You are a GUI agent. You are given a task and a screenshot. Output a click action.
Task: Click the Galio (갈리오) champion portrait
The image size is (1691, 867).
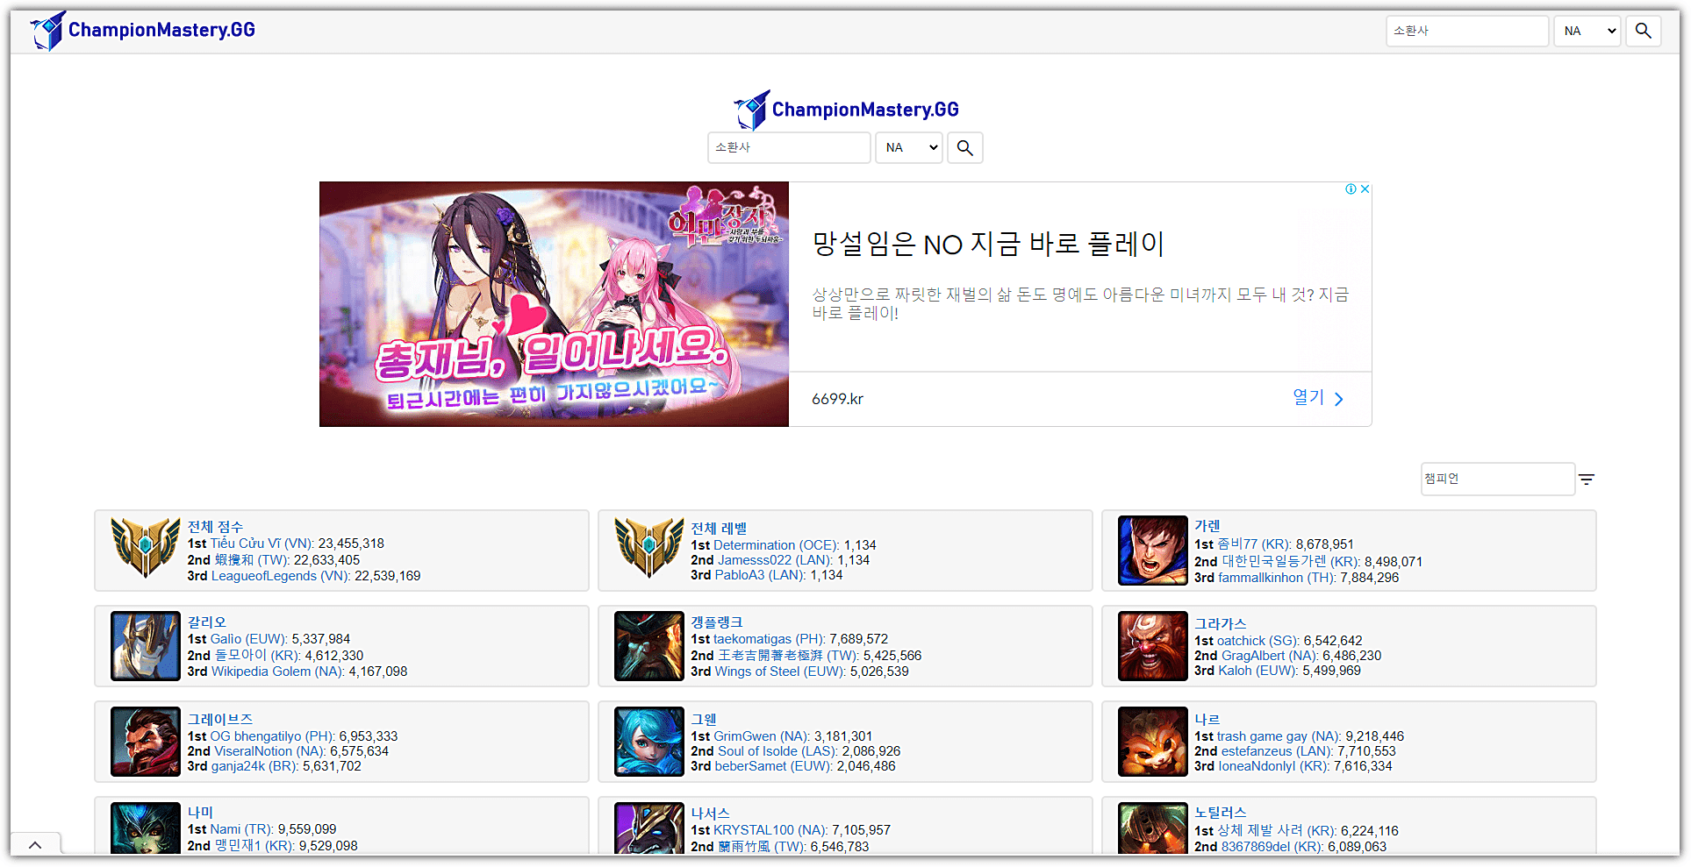pos(146,646)
